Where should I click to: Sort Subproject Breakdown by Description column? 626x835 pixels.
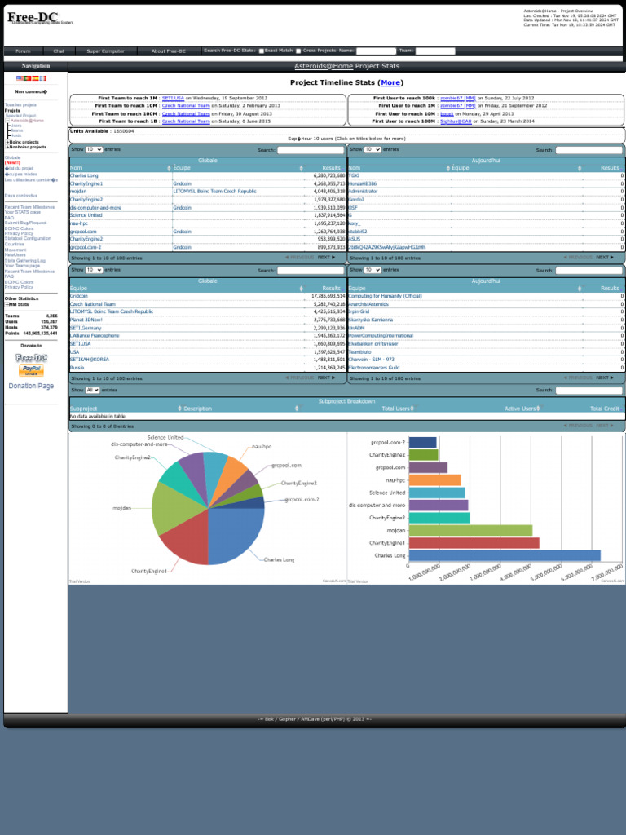click(241, 409)
